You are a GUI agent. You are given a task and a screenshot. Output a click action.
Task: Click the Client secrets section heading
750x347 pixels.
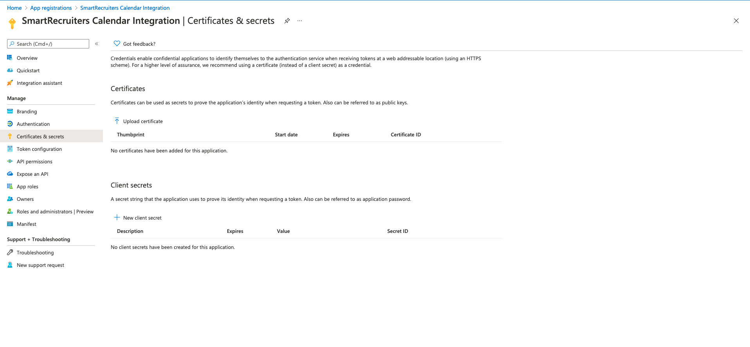[x=131, y=185]
